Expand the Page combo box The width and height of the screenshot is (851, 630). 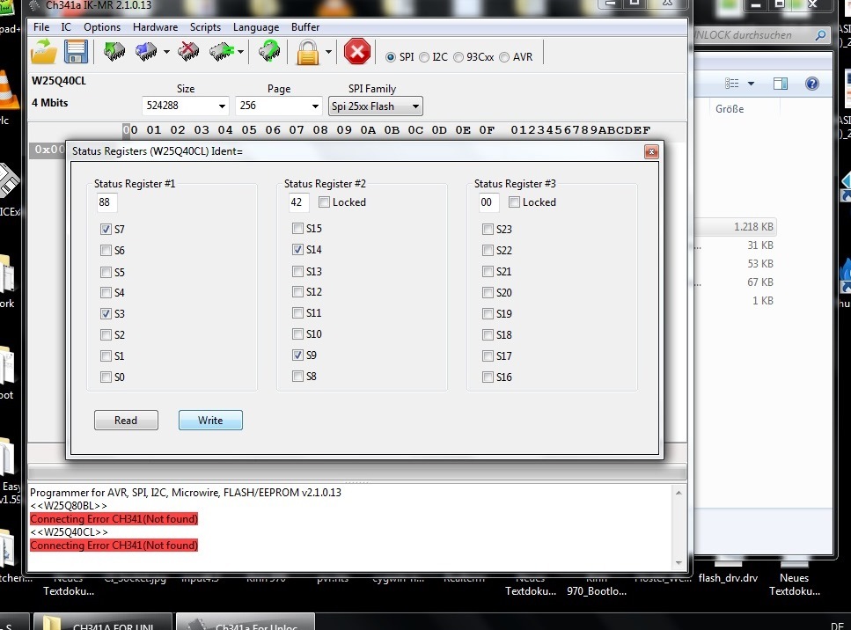point(315,106)
